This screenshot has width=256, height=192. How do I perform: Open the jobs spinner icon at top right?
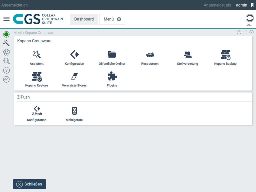click(250, 18)
